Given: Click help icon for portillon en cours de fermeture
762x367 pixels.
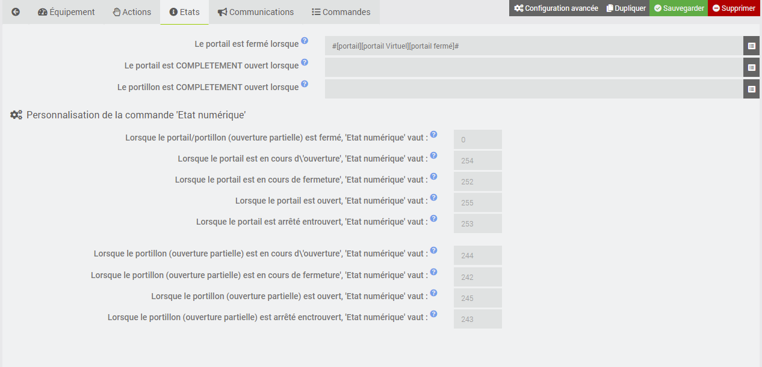Looking at the screenshot, I should [433, 272].
